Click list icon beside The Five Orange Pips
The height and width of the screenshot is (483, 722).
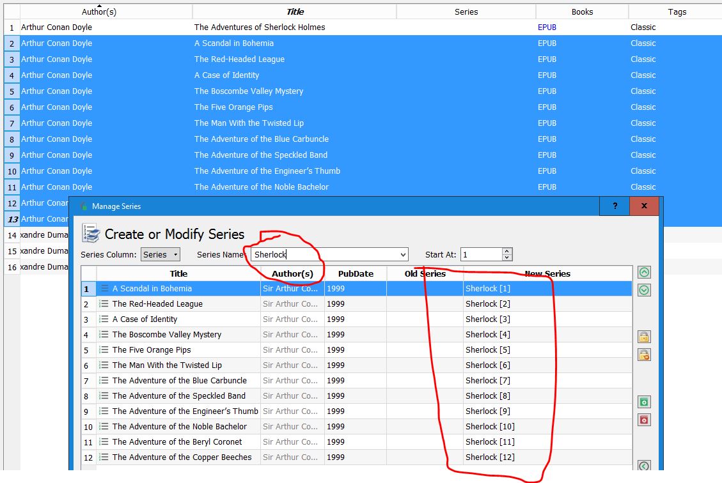pos(104,349)
